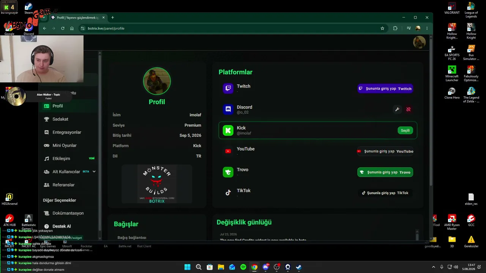486x273 pixels.
Task: Open the user avatar menu in the panel header
Action: (419, 42)
